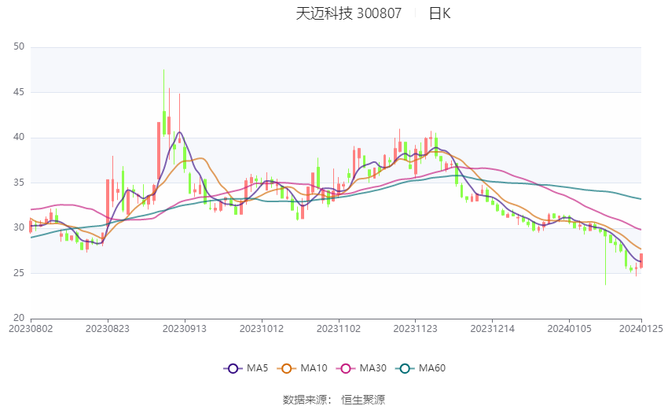Toggle the MA10 legend entry
668x406 pixels.
click(303, 368)
